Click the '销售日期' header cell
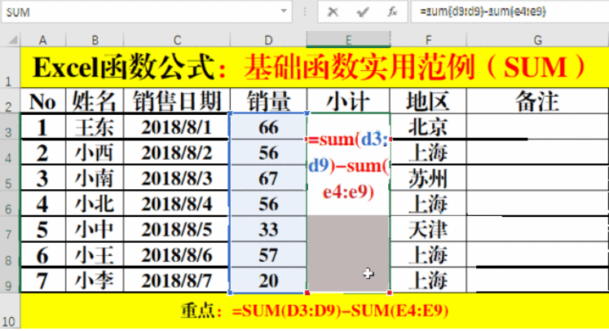This screenshot has height=331, width=609. tap(177, 101)
